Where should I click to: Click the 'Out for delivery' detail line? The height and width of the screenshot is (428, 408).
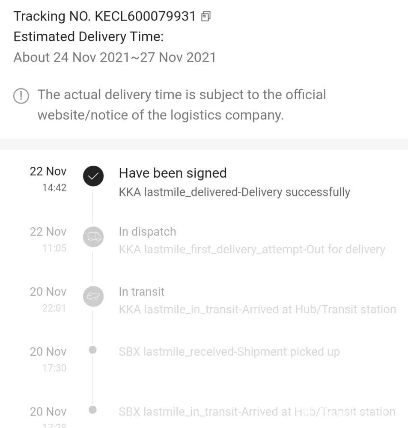pyautogui.click(x=252, y=250)
